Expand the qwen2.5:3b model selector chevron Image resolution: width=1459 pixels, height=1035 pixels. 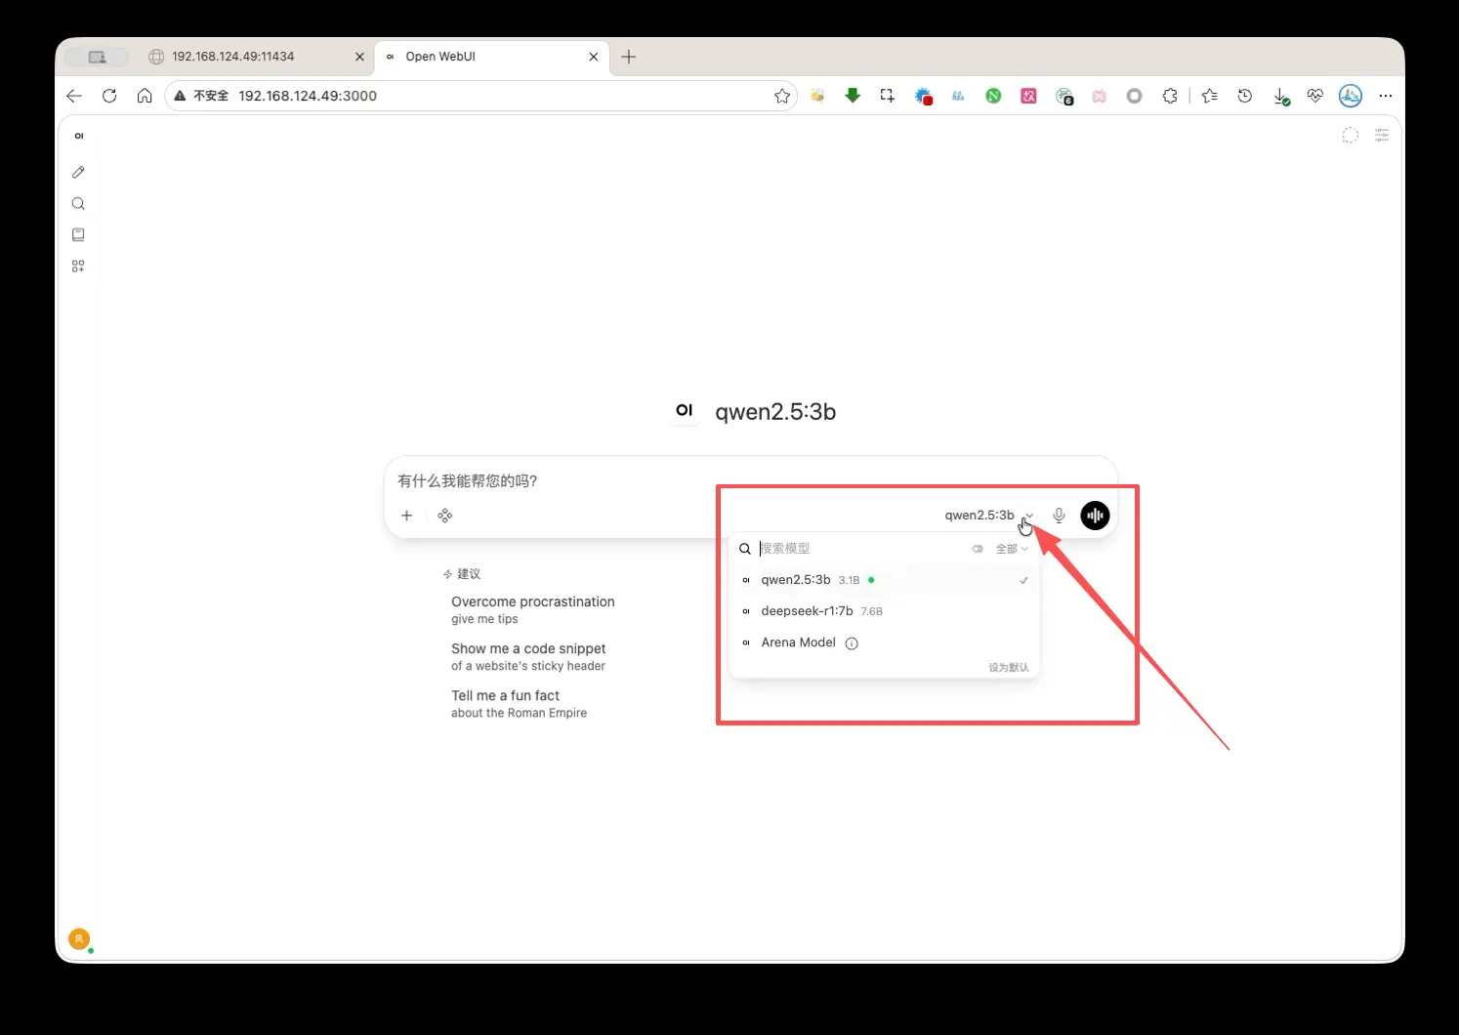[1029, 516]
